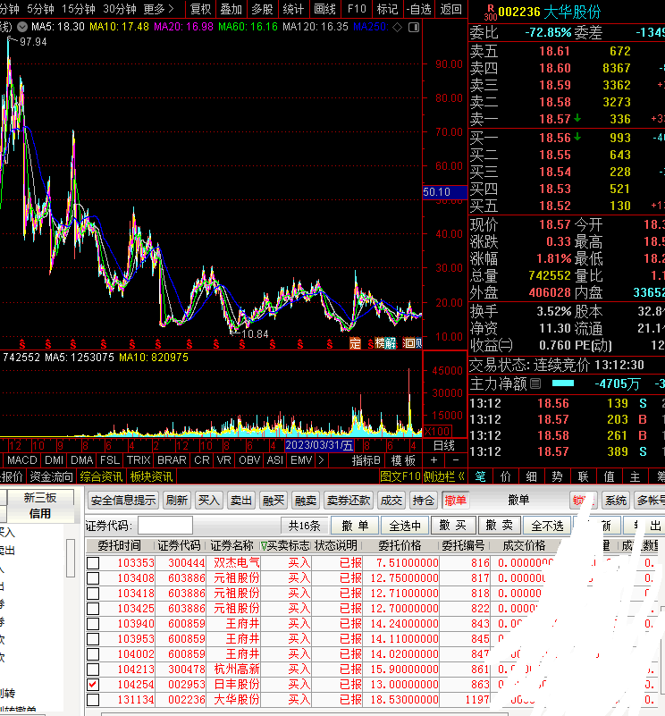This screenshot has width=665, height=716.
Task: Zoom in with the + chart button
Action: [434, 460]
